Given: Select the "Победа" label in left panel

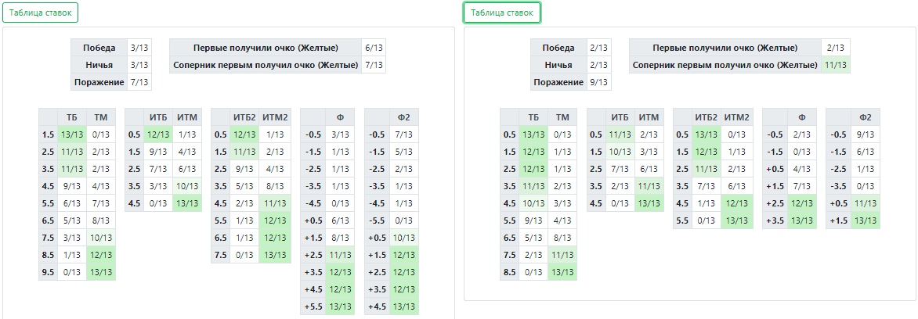Looking at the screenshot, I should point(99,48).
